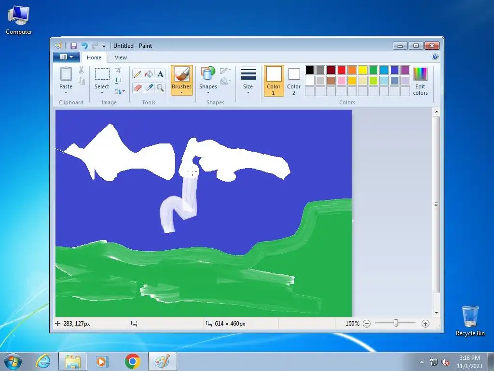Click the Paint icon in title bar

tap(57, 46)
